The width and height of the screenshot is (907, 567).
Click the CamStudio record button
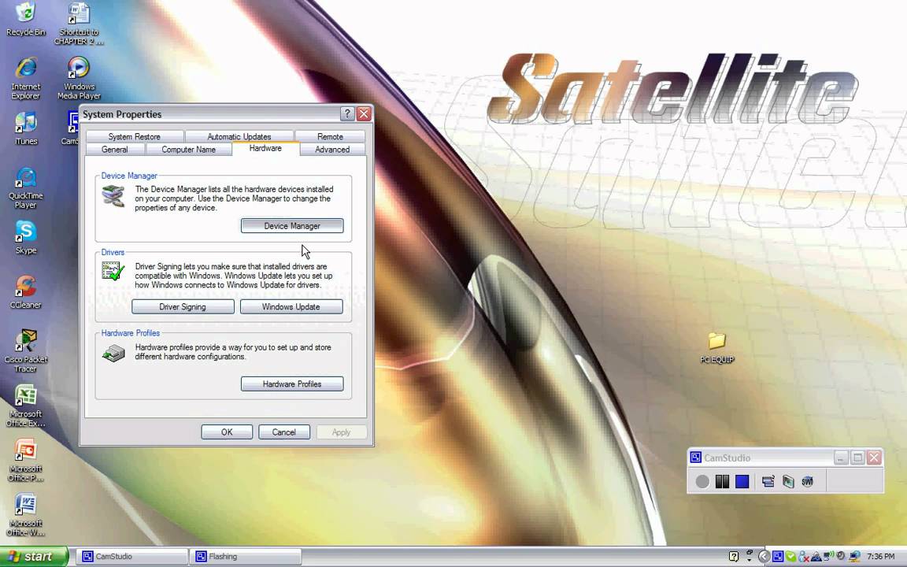click(x=702, y=481)
